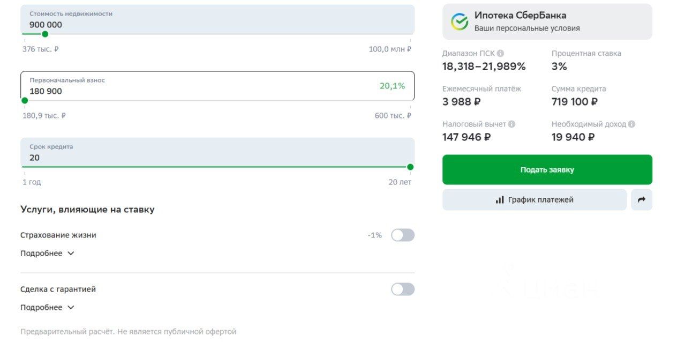The height and width of the screenshot is (342, 677).
Task: Click the share arrow icon button
Action: (641, 200)
